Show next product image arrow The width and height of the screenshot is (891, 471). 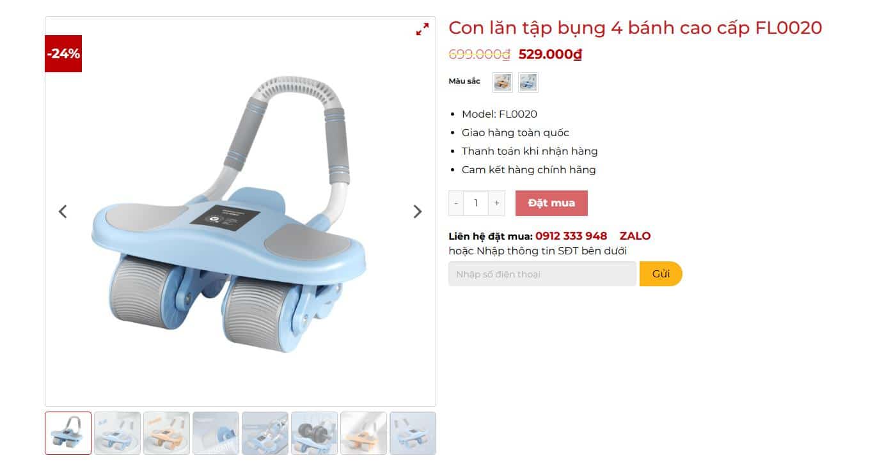[418, 212]
